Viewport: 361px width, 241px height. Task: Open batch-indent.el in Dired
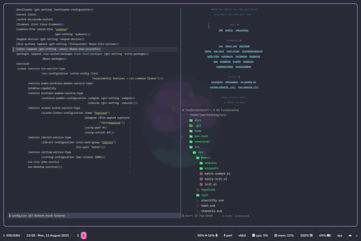tap(217, 173)
